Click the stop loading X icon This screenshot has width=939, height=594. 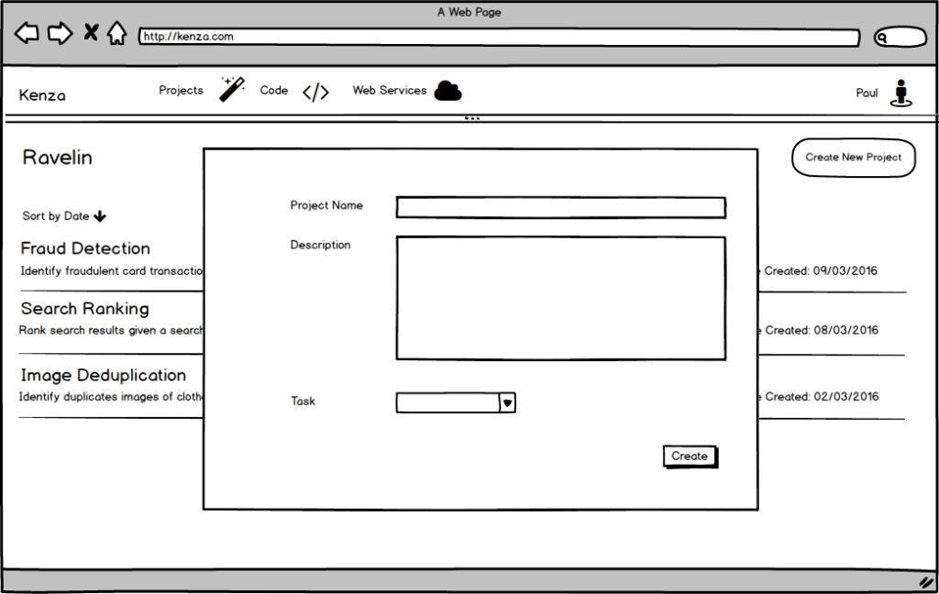[x=91, y=34]
